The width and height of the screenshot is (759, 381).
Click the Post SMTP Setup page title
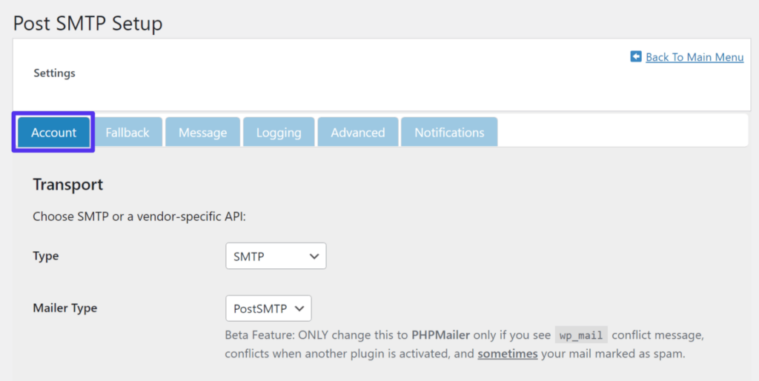(88, 23)
